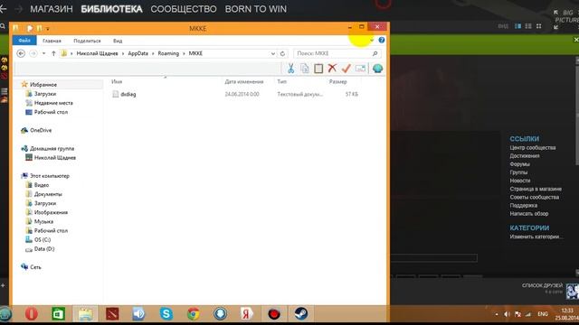Open Skype from the taskbar
This screenshot has width=579, height=325.
pyautogui.click(x=166, y=314)
